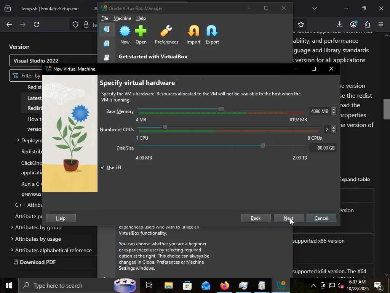Viewport: 390px width, 293px height.
Task: Open Firefox extensions puzzle icon
Action: (x=367, y=24)
